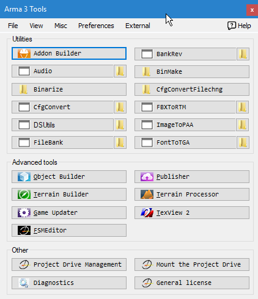The image size is (258, 299).
Task: Open folder icon beside ImageToPAA
Action: [243, 124]
